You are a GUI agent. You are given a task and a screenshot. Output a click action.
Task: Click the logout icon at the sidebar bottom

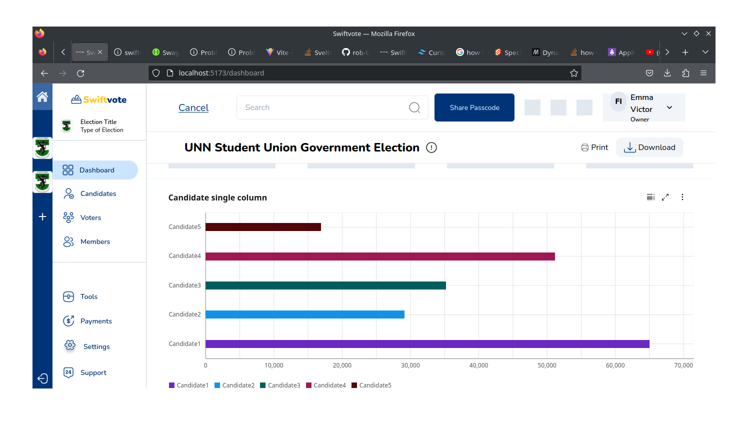(x=42, y=378)
